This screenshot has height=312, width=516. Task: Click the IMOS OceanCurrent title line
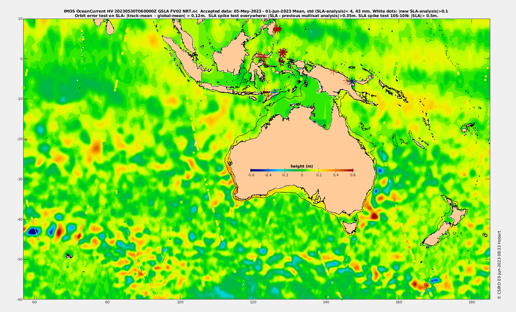pos(256,11)
